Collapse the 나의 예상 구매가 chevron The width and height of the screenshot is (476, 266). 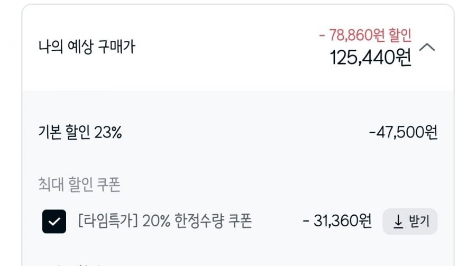point(427,48)
